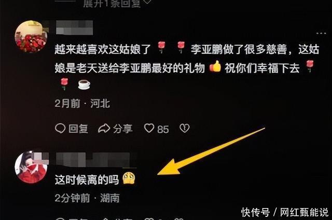332x220 pixels.
Task: Open the flower bouquet avatar profile
Action: [31, 36]
